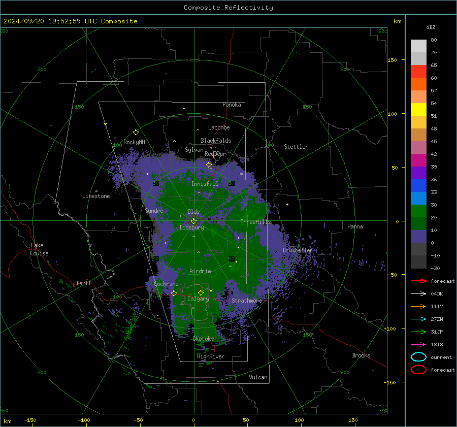Click the white 04DK arrow icon
Screen dimensions: 457x427
(418, 293)
